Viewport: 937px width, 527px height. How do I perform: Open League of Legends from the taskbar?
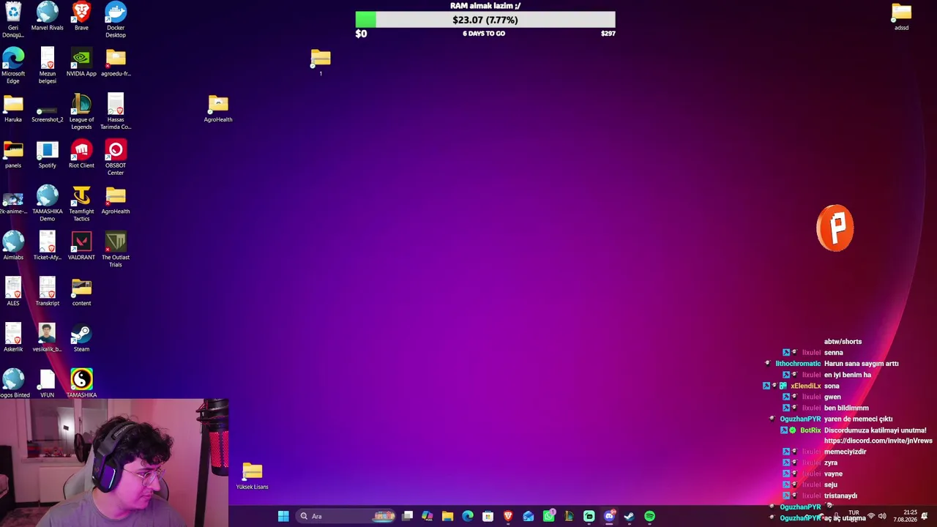coord(568,516)
